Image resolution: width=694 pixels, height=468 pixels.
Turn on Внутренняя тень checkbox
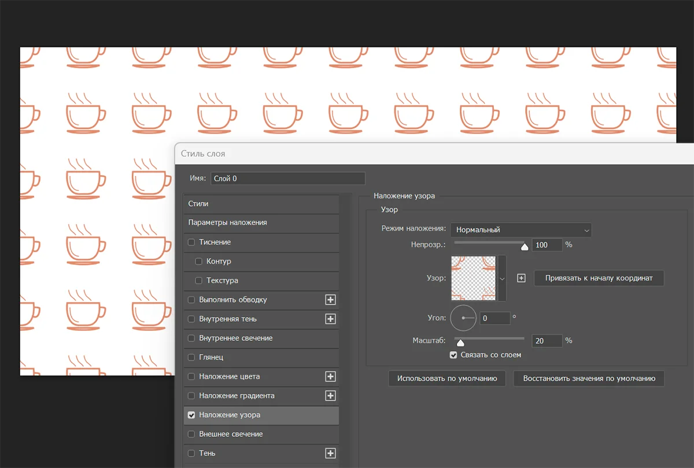(x=191, y=319)
